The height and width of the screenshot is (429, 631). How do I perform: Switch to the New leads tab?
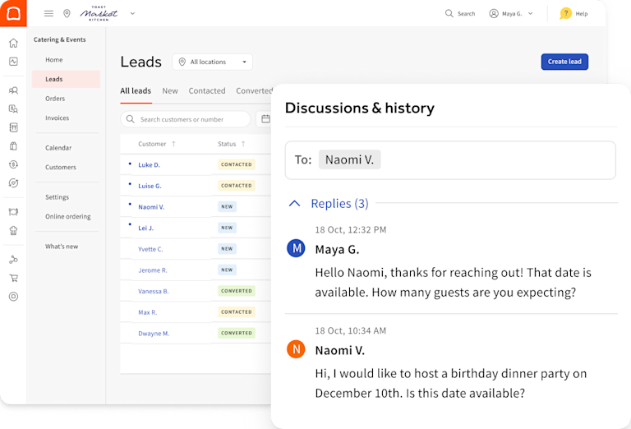coord(170,91)
